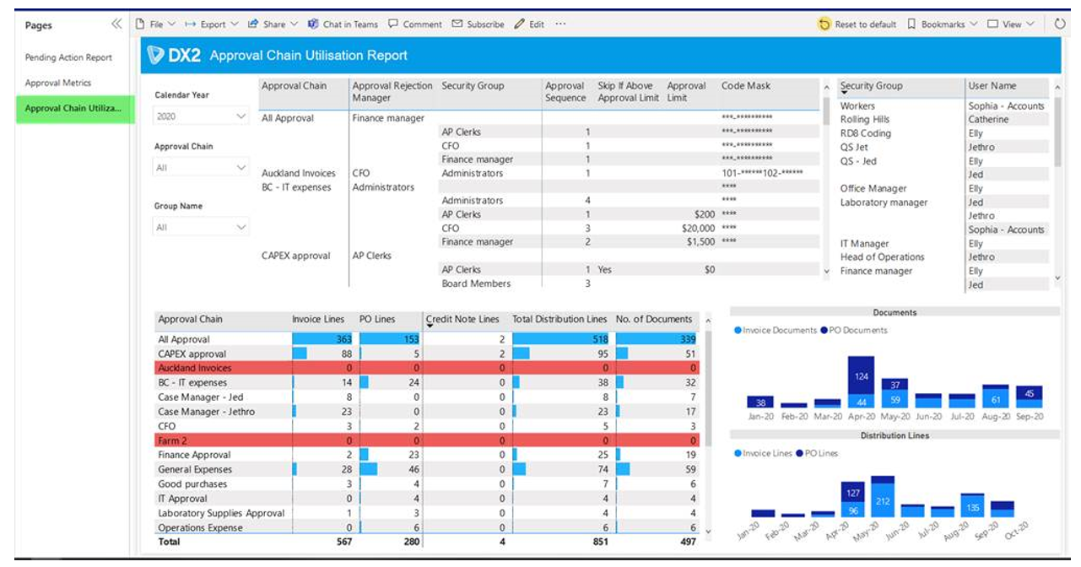This screenshot has width=1081, height=567.
Task: Click the refresh icon at top right
Action: (x=1061, y=24)
